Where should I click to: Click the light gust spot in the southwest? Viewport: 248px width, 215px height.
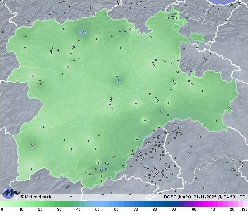click(32, 144)
